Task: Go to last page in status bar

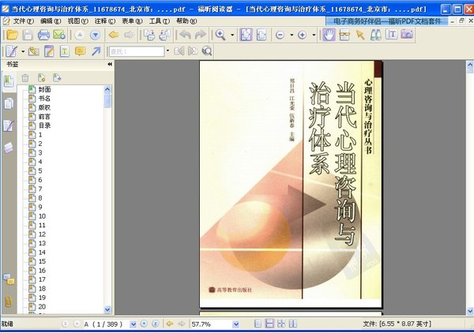Action: tap(156, 324)
